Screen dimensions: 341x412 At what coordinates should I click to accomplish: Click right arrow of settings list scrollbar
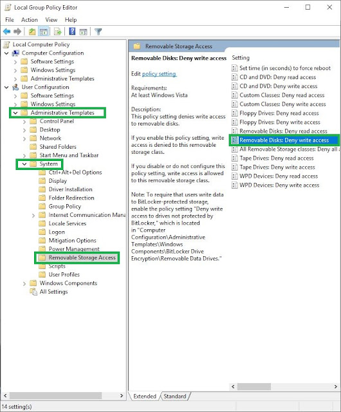[335, 386]
